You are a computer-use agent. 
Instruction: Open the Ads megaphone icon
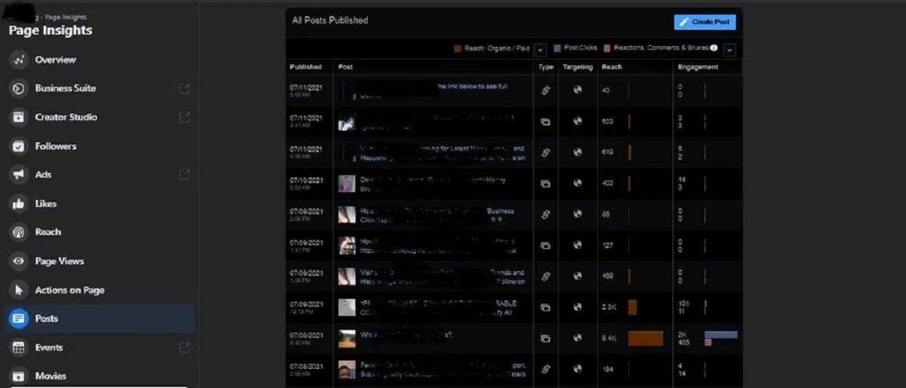coord(18,175)
